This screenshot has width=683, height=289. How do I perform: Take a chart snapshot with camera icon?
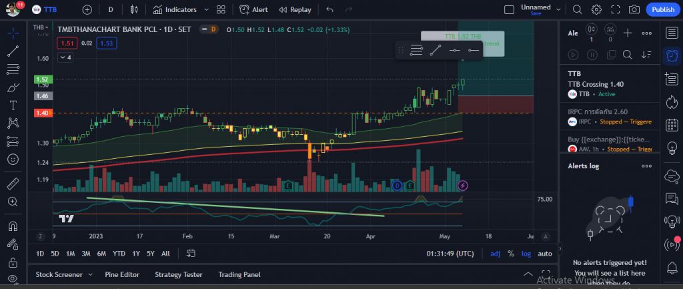tap(634, 9)
